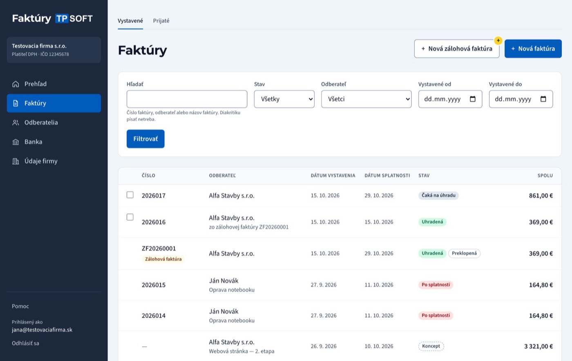Screen dimensions: 572x361
Task: Open calendar picker in Vystavené do field
Action: coord(543,99)
